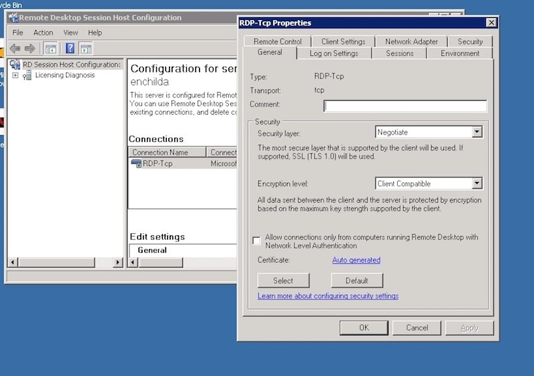Click into the Comment text field

[x=405, y=106]
